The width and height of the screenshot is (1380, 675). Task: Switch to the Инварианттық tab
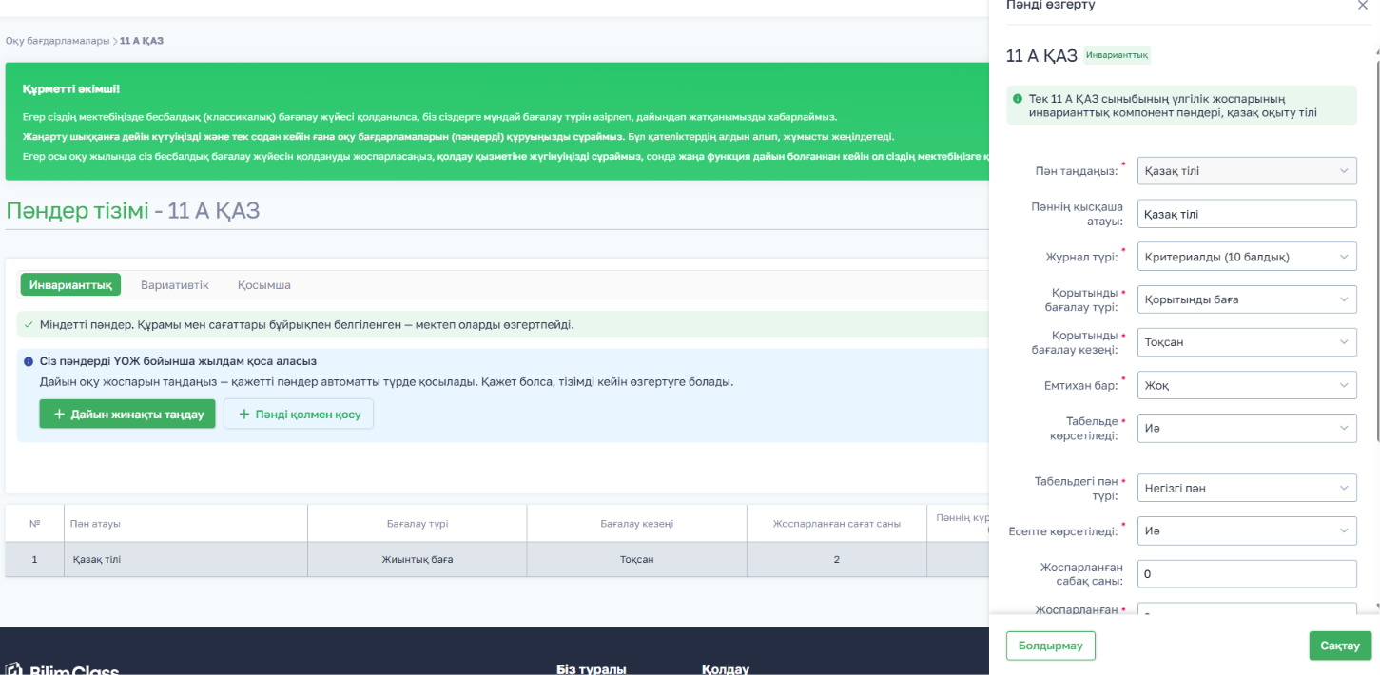pyautogui.click(x=70, y=285)
